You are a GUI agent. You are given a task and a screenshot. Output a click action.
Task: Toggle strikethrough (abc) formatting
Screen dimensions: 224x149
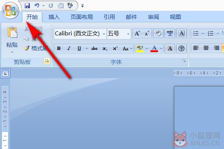pos(94,48)
